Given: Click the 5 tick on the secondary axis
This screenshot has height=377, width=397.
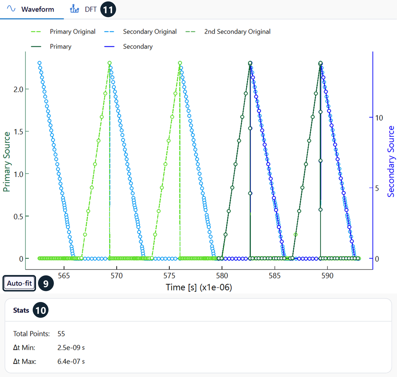Looking at the screenshot, I should 377,188.
